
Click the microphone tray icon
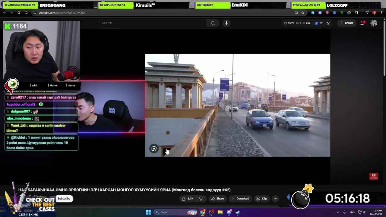tap(344, 212)
